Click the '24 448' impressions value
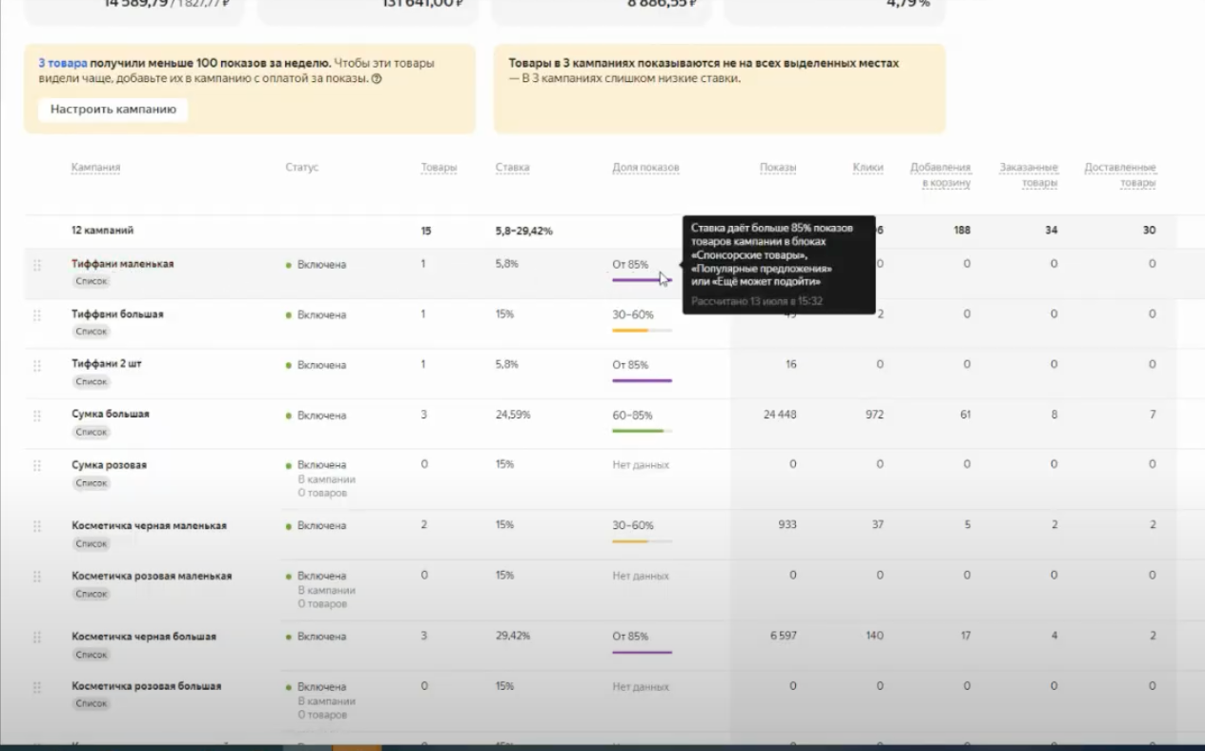 tap(780, 415)
